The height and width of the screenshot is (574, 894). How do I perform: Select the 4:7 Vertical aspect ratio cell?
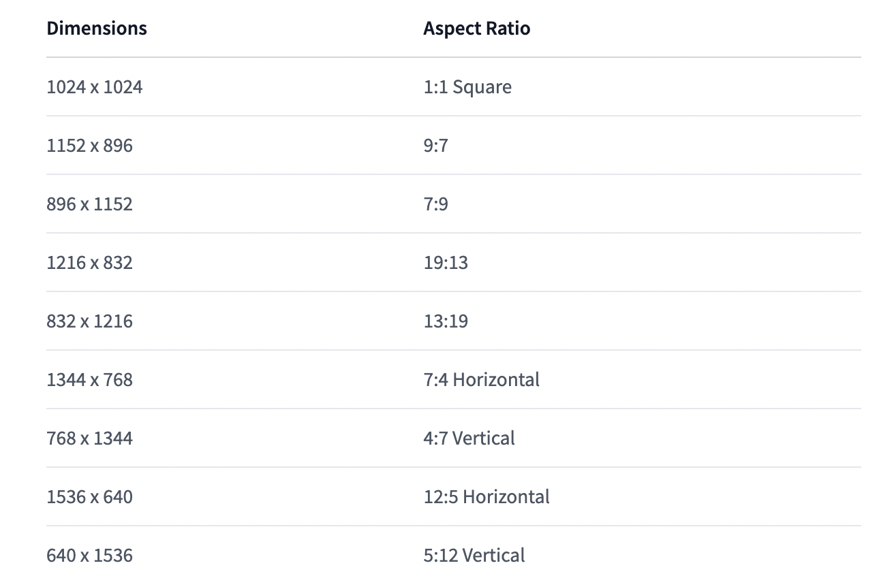469,439
